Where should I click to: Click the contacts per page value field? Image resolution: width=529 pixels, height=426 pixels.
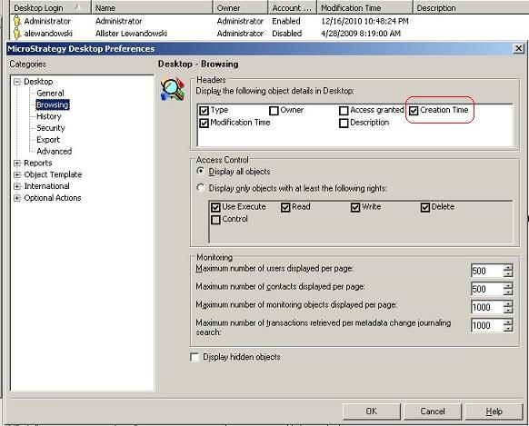[487, 289]
